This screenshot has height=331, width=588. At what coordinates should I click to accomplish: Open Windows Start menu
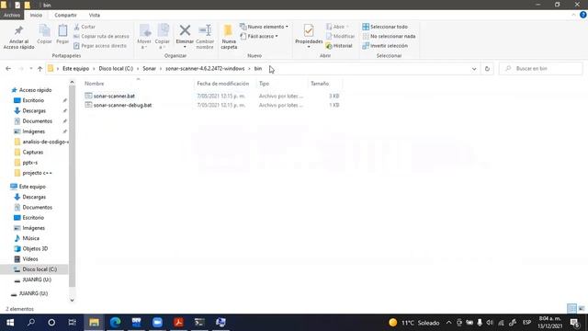click(10, 323)
